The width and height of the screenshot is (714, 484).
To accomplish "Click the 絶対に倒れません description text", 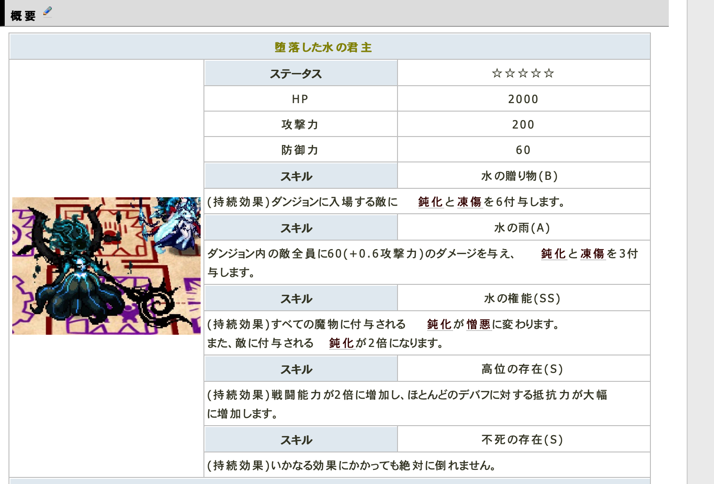I will pyautogui.click(x=352, y=466).
